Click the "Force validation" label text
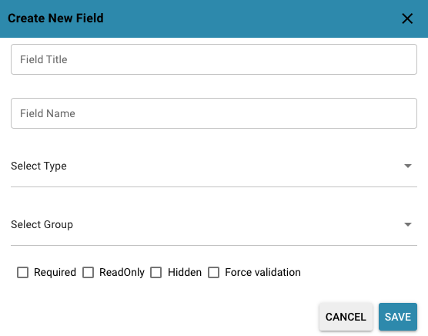 (262, 272)
